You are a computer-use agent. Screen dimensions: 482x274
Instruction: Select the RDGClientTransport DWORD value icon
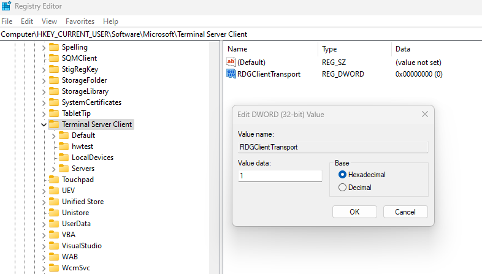(x=231, y=74)
